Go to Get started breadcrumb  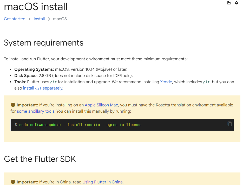pos(15,19)
